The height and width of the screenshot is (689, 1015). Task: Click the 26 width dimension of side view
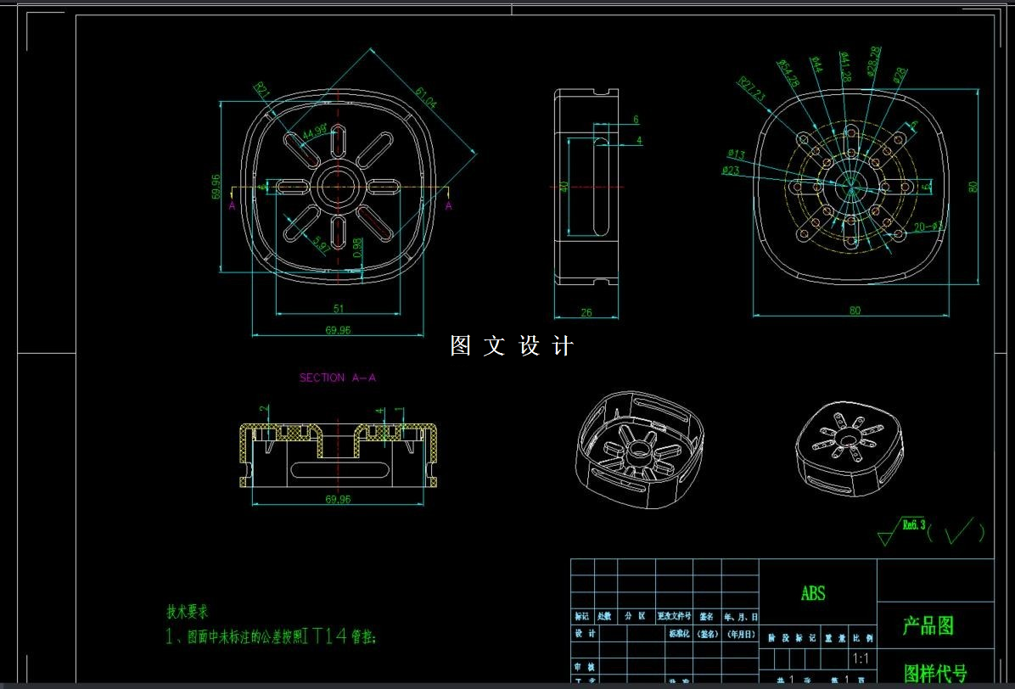(x=586, y=312)
